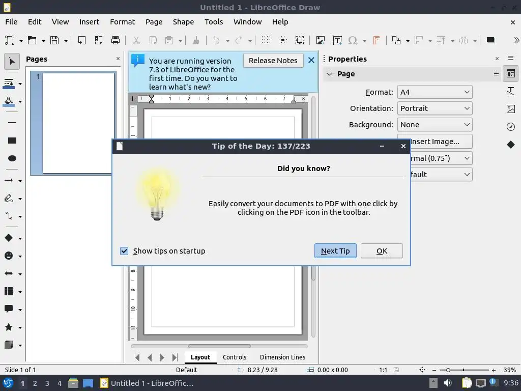
Task: Click the Special Character omega icon
Action: pos(353,40)
